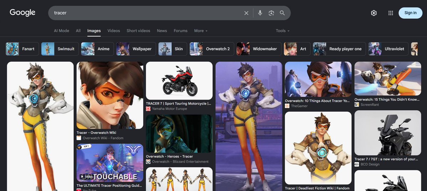
Task: Open the red Yamaha Tracer 7 motorcycle image
Action: click(179, 81)
